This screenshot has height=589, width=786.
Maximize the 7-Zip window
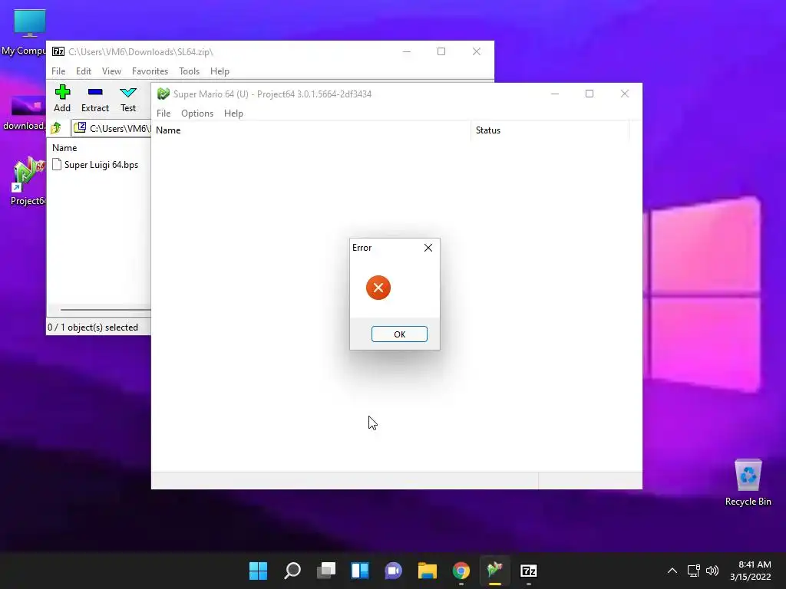tap(441, 51)
